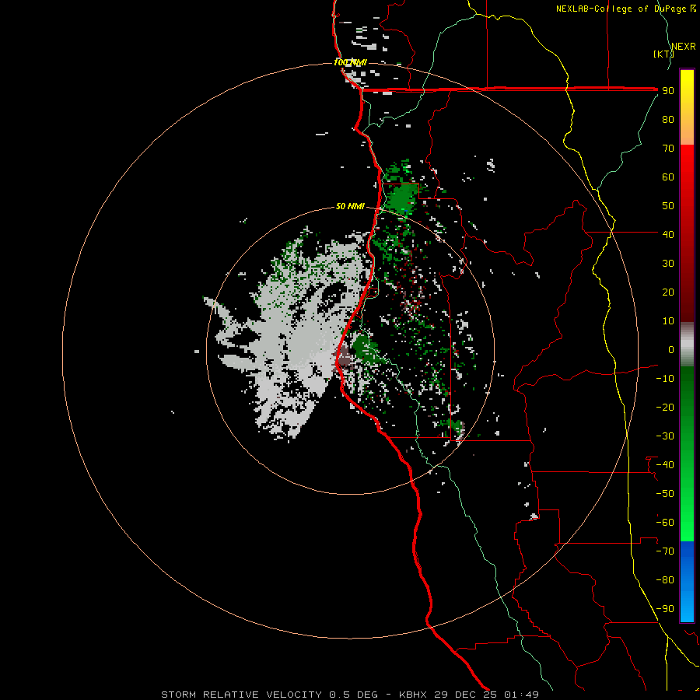Image resolution: width=700 pixels, height=700 pixels.
Task: Click the dark green scale segment near -20
Action: click(687, 397)
